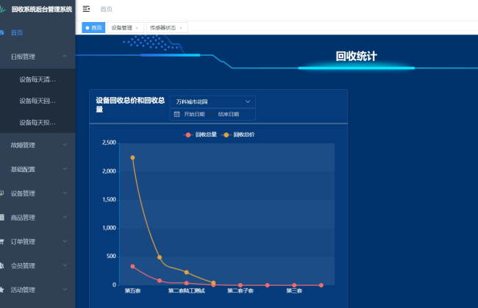Close the 设备管理 tab
The height and width of the screenshot is (308, 478).
(137, 28)
